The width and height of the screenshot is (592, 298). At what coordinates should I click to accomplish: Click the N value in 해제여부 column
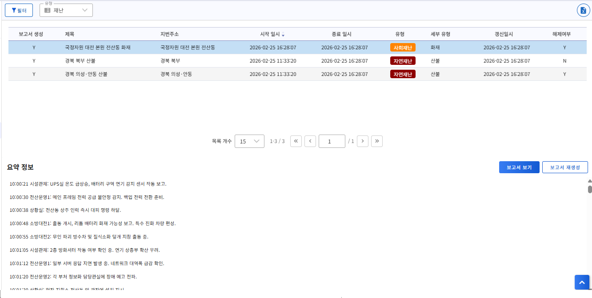(x=564, y=61)
